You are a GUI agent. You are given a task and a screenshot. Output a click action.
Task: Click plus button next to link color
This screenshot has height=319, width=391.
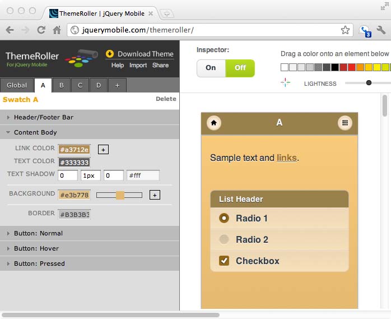[103, 150]
